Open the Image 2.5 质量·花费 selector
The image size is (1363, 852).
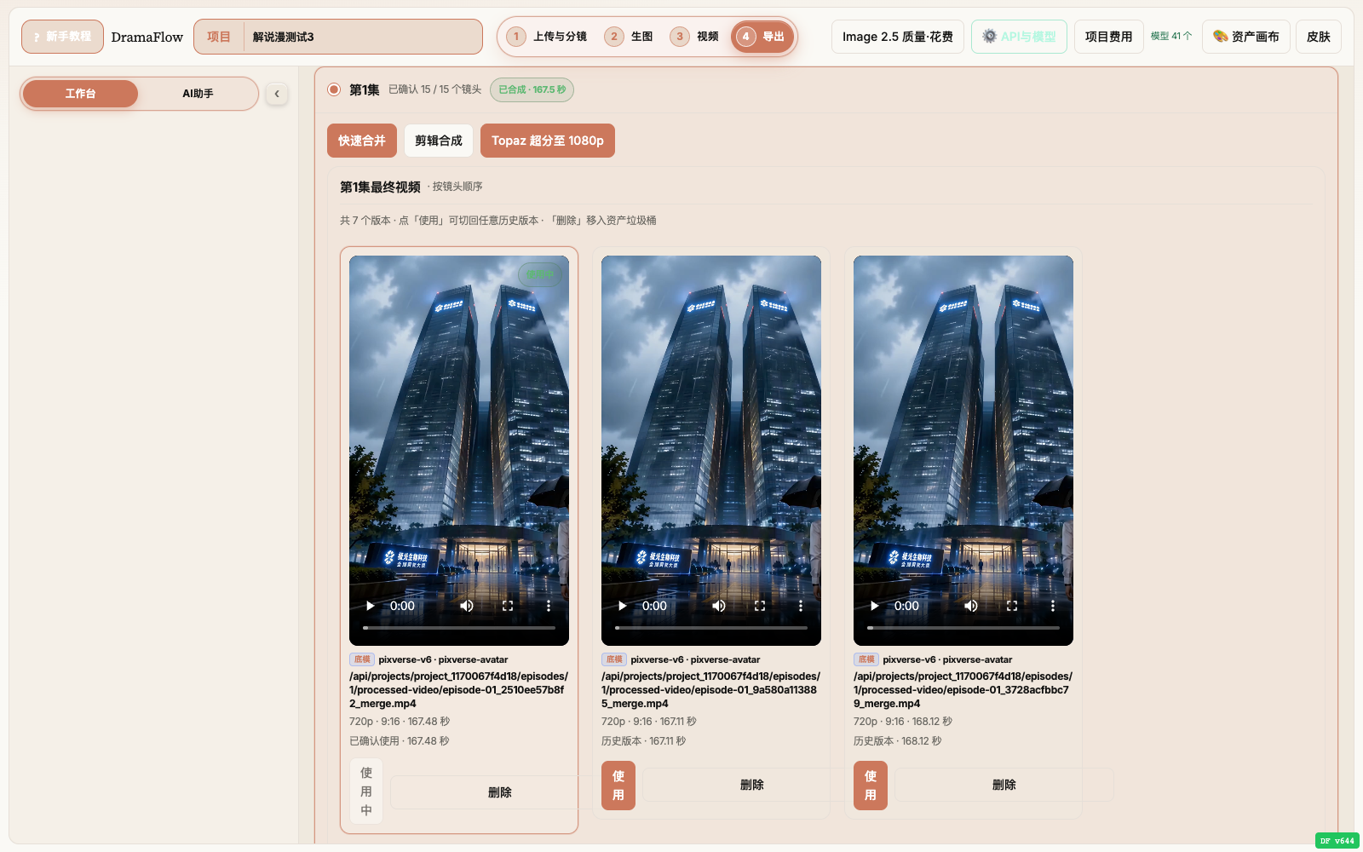click(x=898, y=37)
